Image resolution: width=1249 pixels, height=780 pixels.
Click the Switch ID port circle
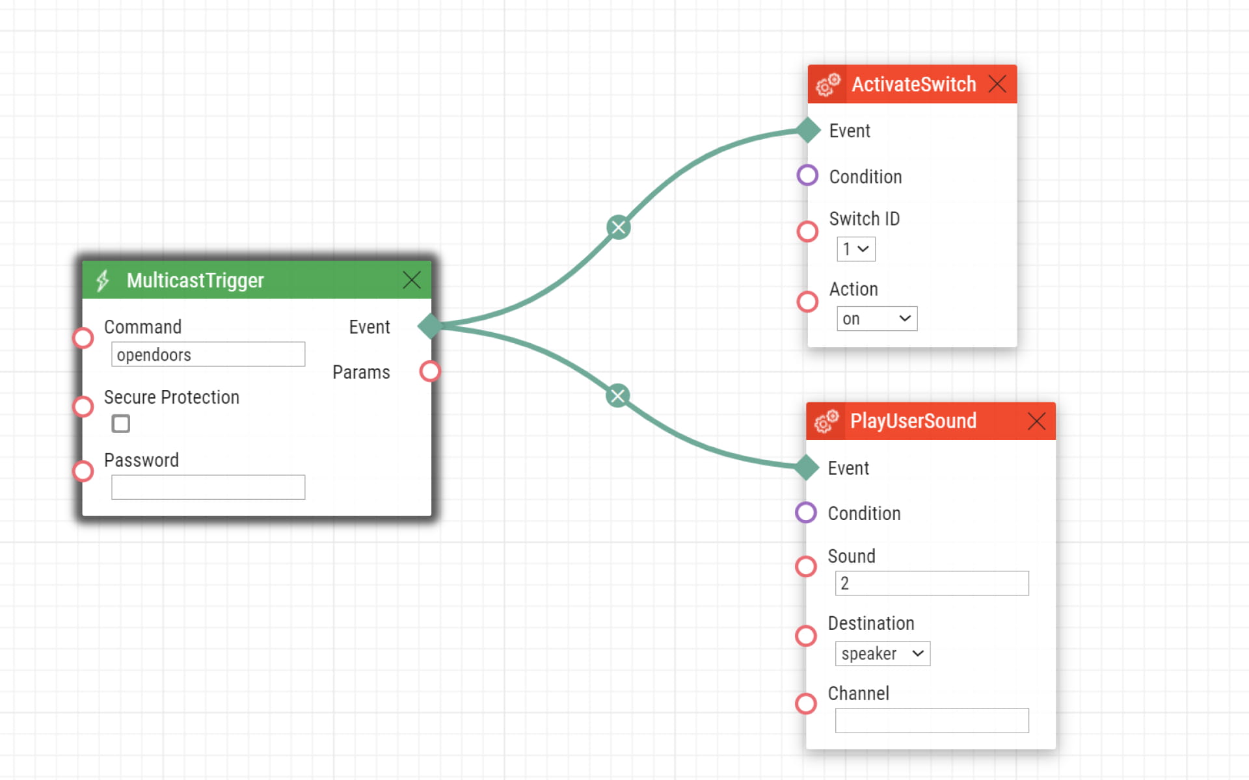pos(807,231)
